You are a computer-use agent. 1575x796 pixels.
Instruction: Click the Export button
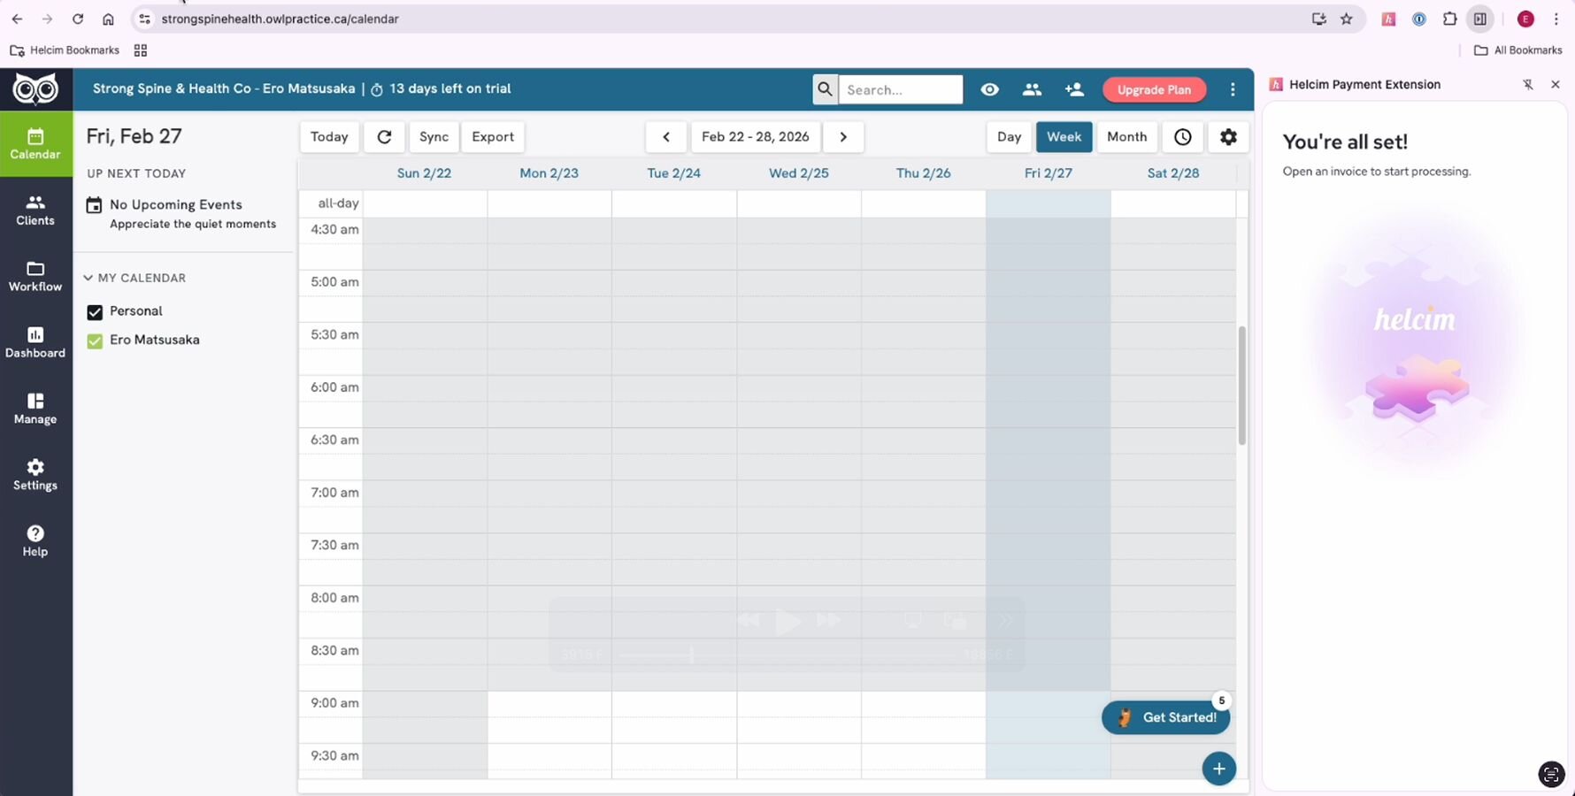click(492, 137)
